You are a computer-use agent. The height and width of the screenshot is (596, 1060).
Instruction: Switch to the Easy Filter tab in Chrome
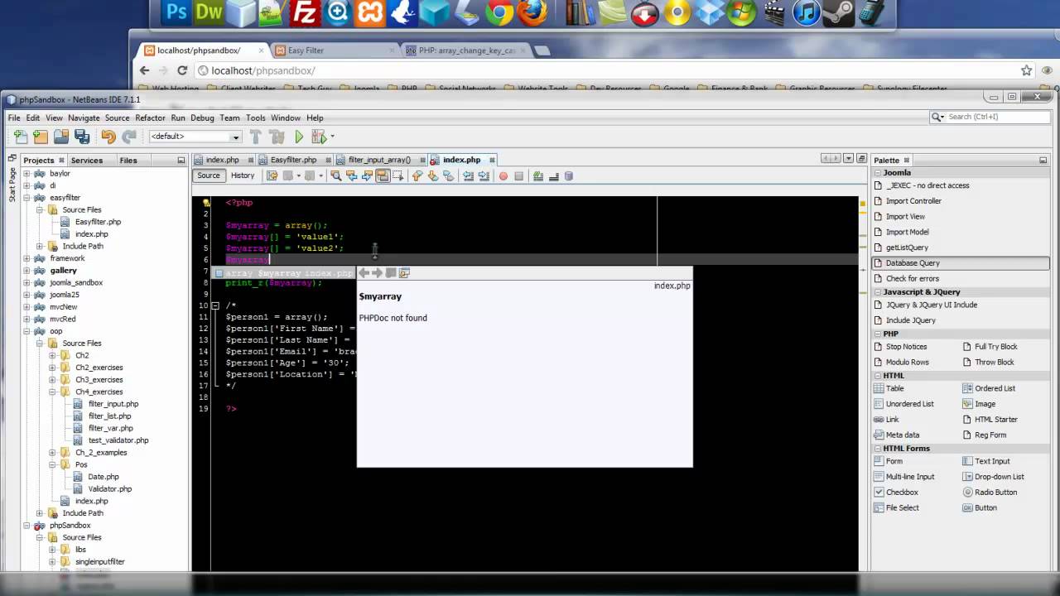tap(335, 50)
